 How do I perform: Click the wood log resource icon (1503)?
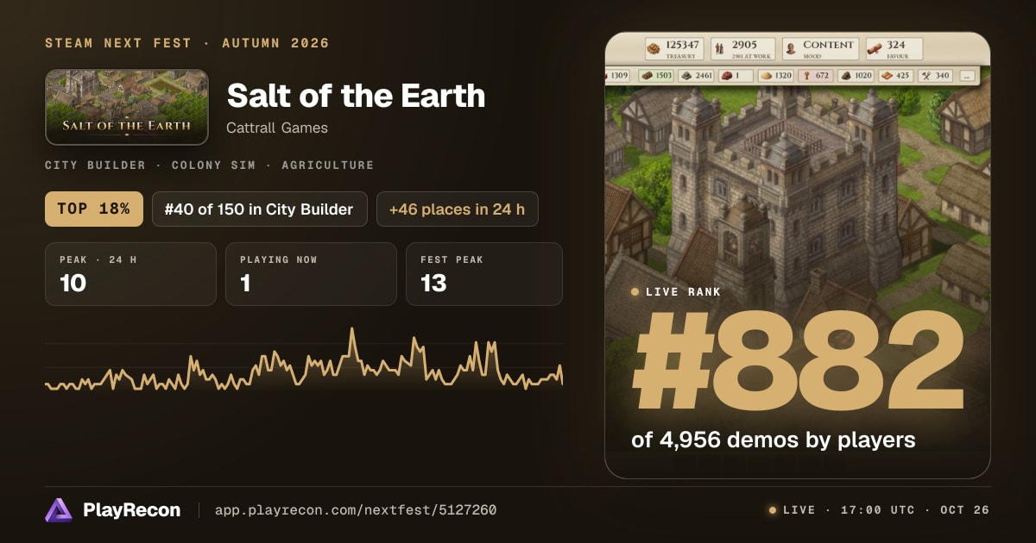[x=647, y=76]
